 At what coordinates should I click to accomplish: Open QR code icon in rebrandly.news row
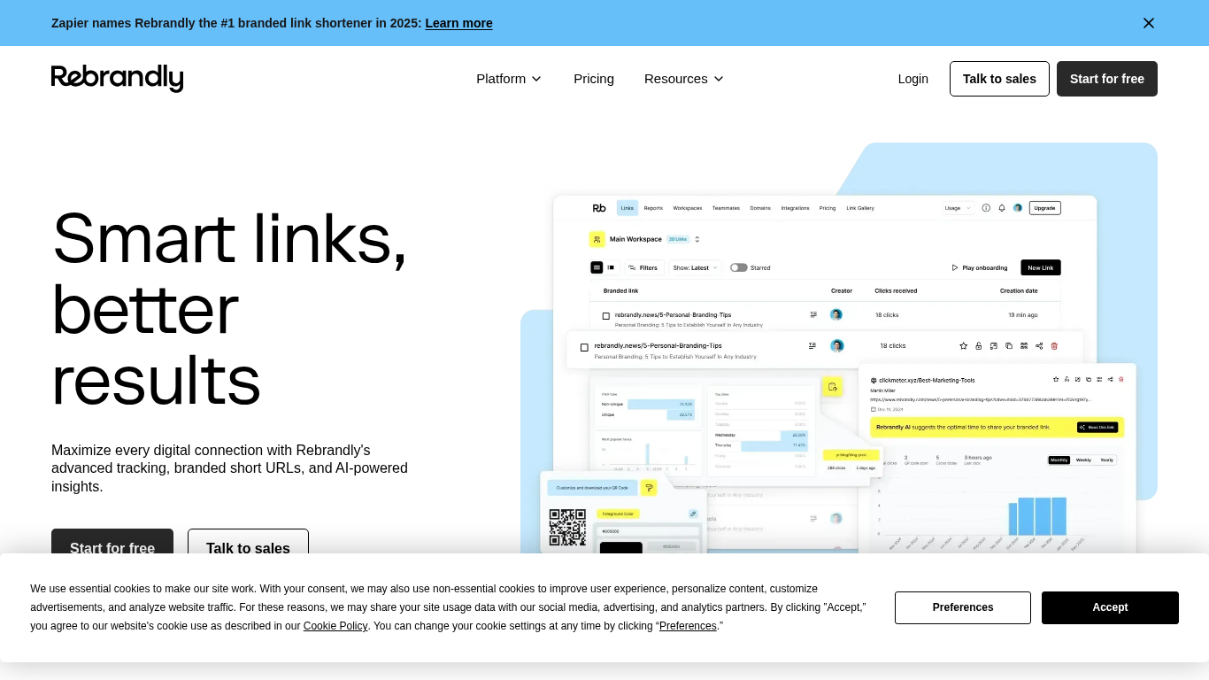(x=1024, y=346)
